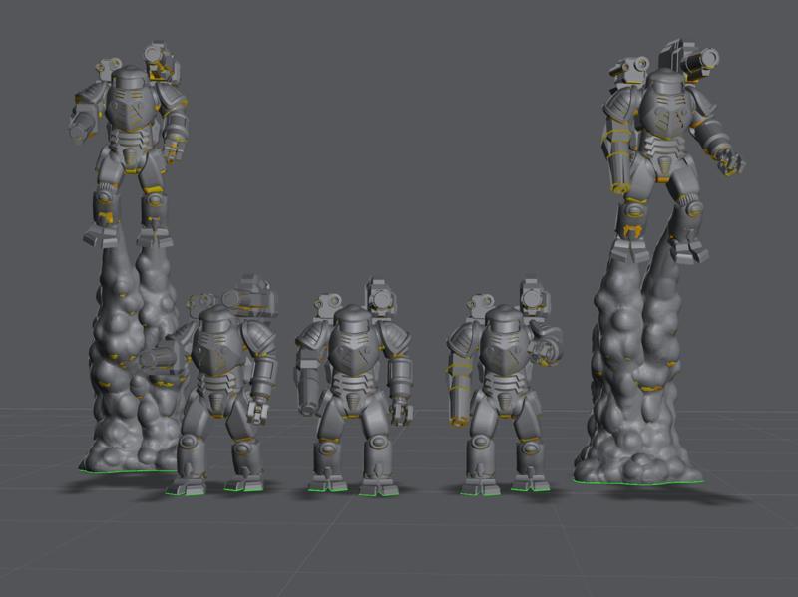Select the standing figure with raised fist

pyautogui.click(x=504, y=388)
